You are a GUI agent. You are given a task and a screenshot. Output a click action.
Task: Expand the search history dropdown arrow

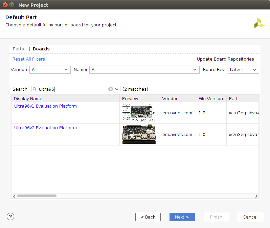coord(117,89)
